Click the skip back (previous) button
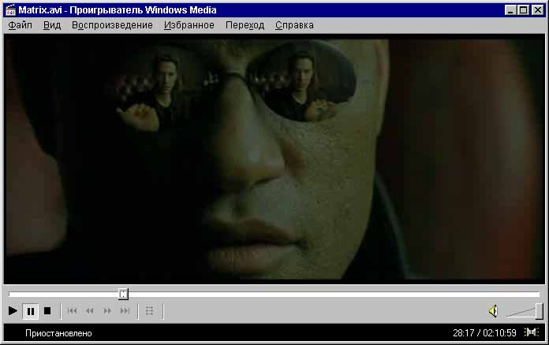The height and width of the screenshot is (345, 549). coord(72,311)
